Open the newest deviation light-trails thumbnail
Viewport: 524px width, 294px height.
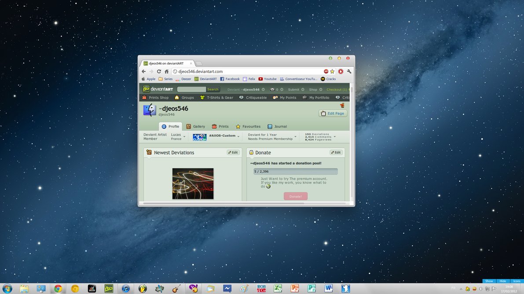pos(193,183)
